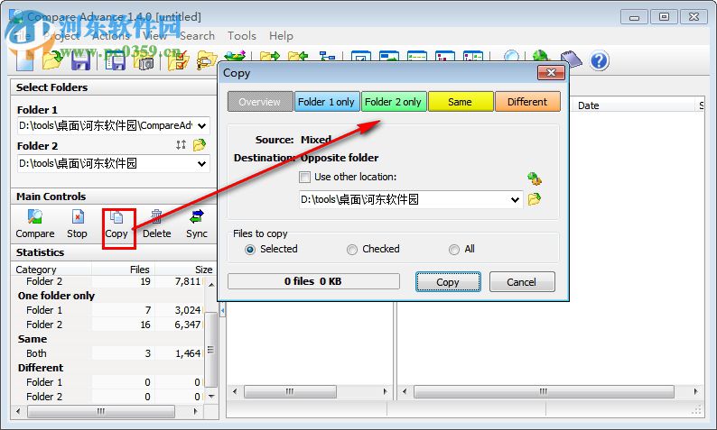Click the Different heading in Statistics
Viewport: 717px width, 430px height.
point(41,368)
